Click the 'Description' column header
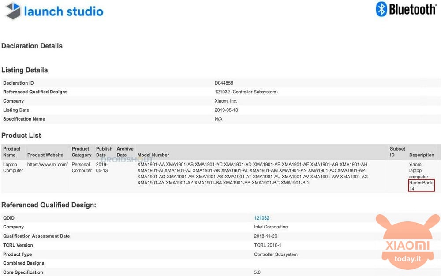The image size is (441, 276). tap(422, 155)
